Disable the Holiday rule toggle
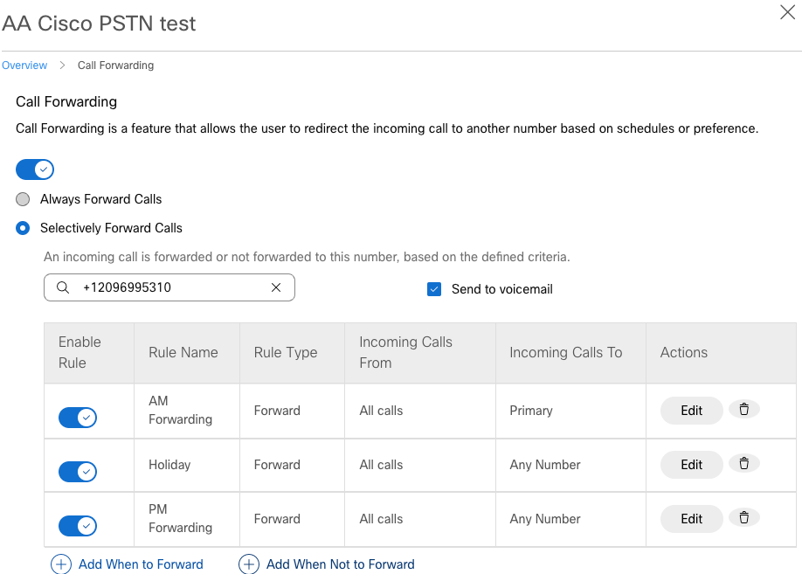 78,472
